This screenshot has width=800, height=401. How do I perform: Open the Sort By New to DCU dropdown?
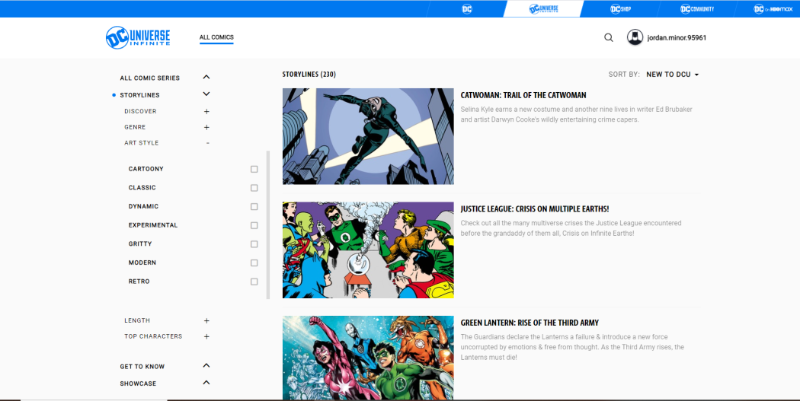click(673, 75)
